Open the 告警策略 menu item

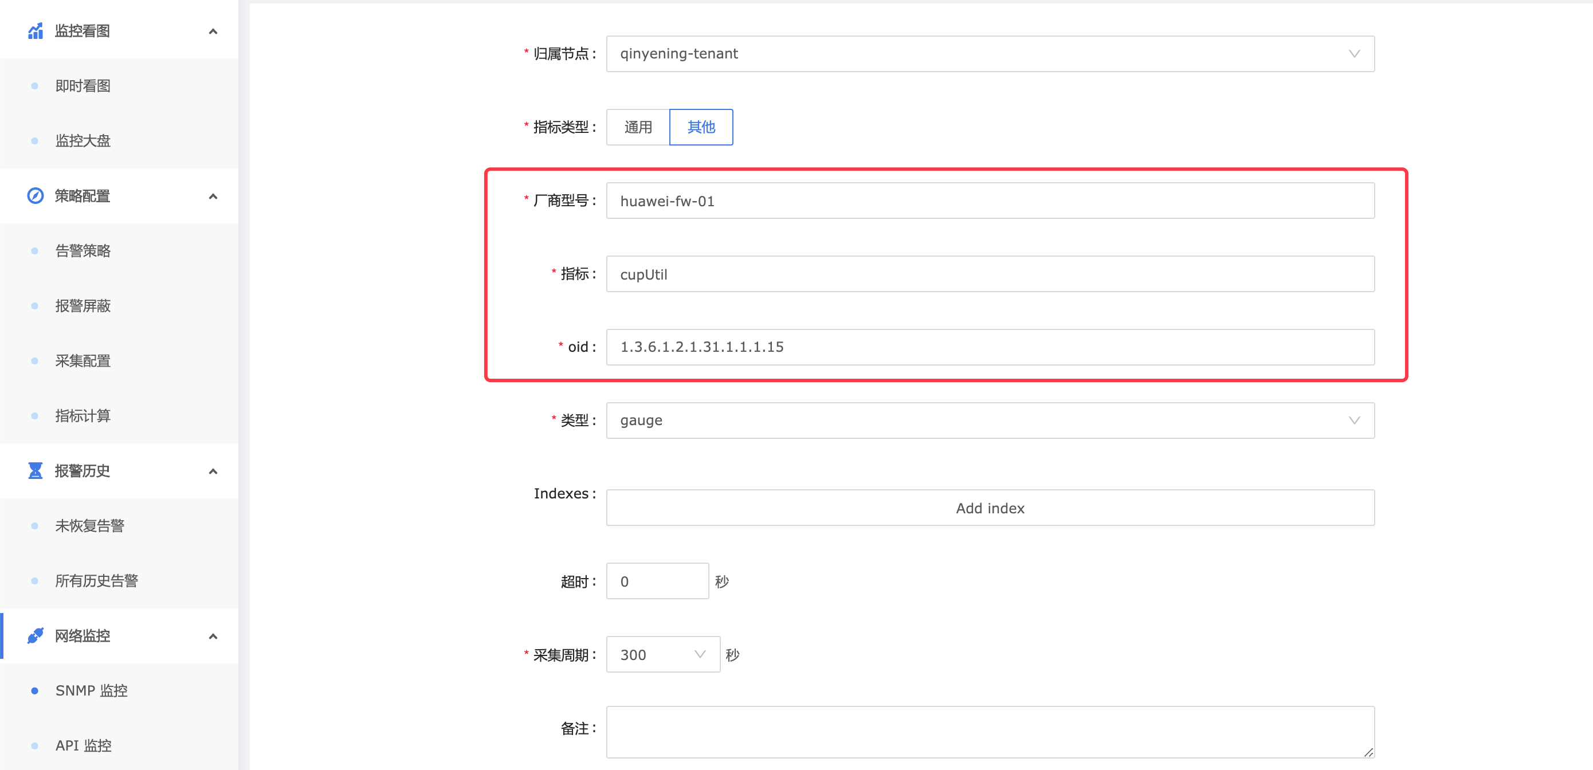(x=83, y=251)
